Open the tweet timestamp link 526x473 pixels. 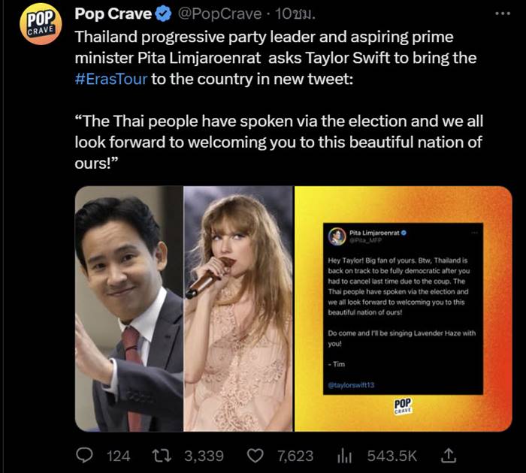tap(276, 14)
